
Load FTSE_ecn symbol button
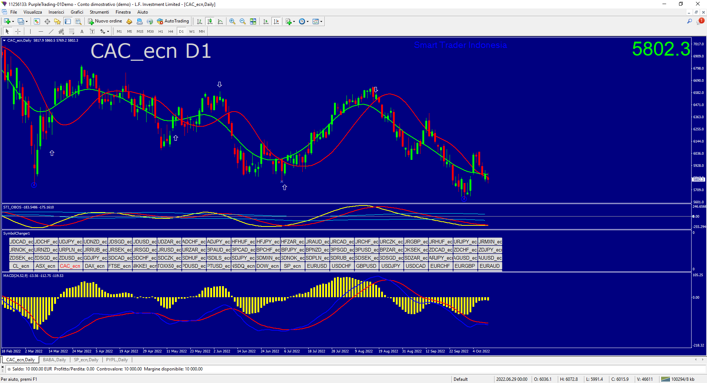point(119,266)
